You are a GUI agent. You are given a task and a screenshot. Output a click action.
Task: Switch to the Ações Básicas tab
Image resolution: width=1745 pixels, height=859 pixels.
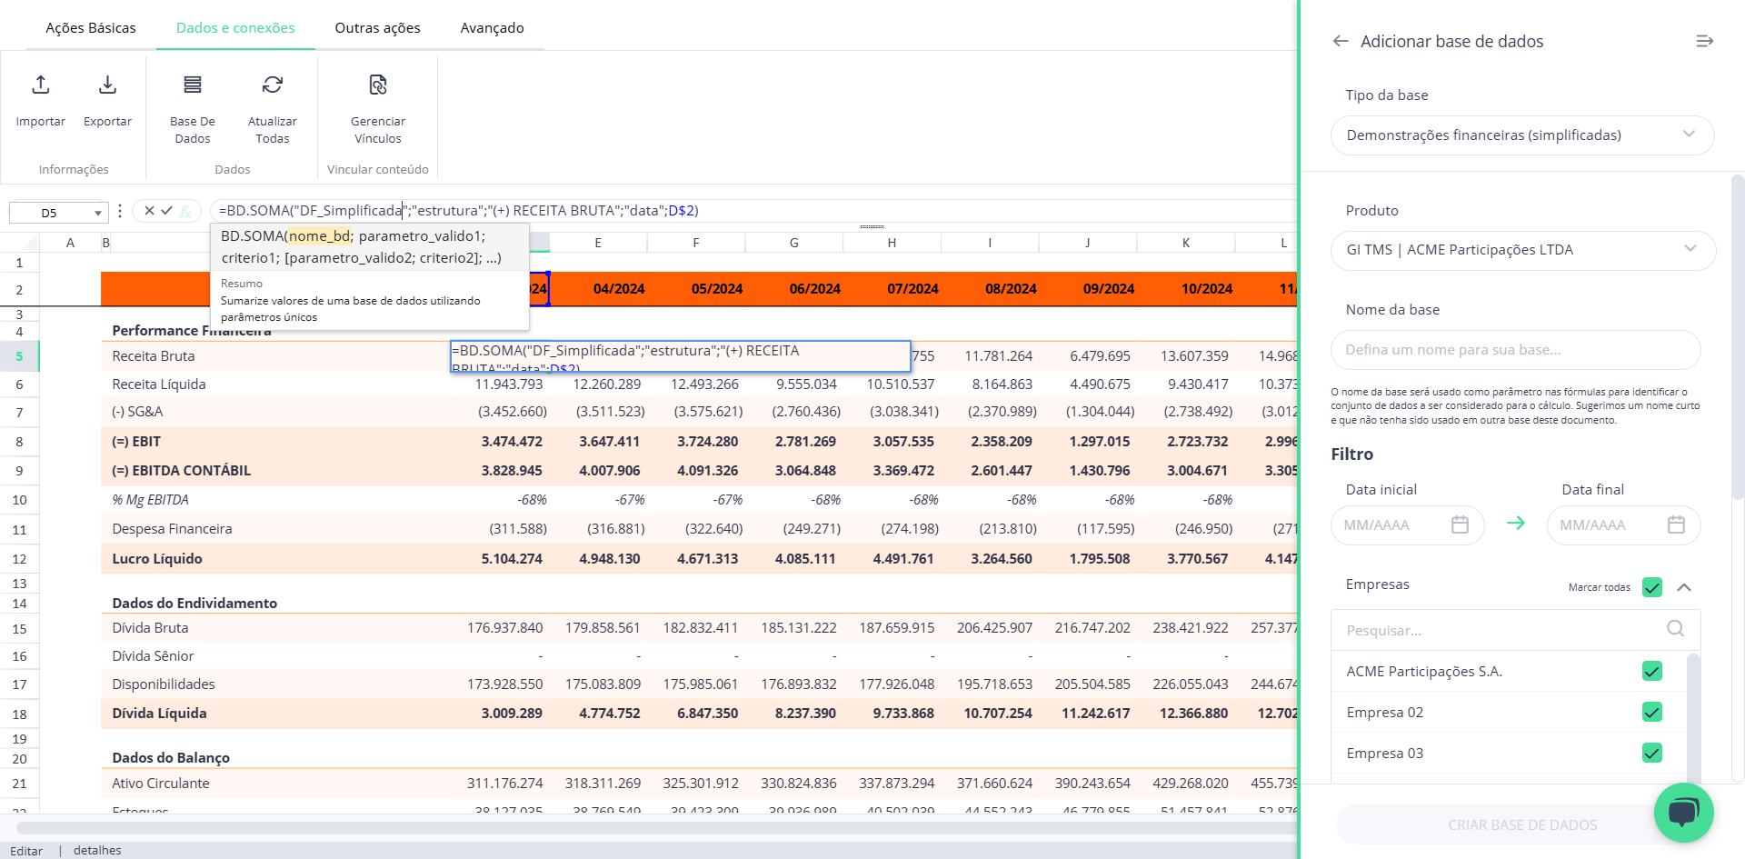tap(91, 28)
